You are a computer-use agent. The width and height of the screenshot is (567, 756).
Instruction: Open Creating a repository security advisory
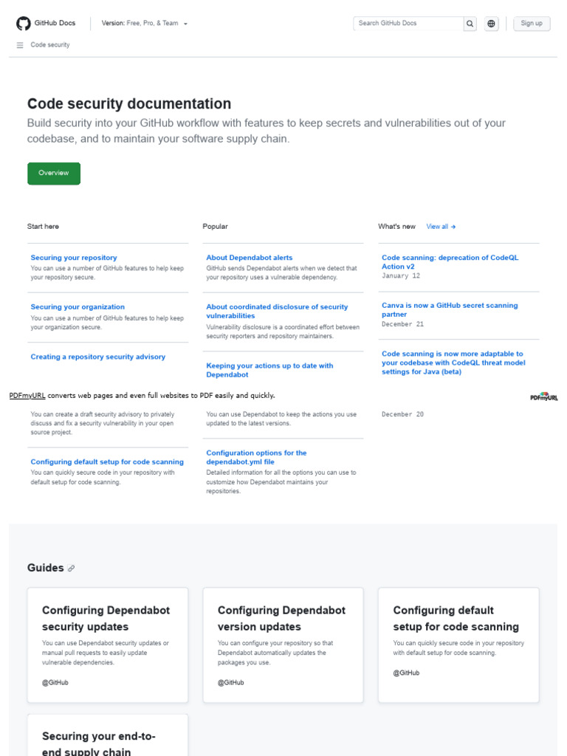click(x=98, y=357)
